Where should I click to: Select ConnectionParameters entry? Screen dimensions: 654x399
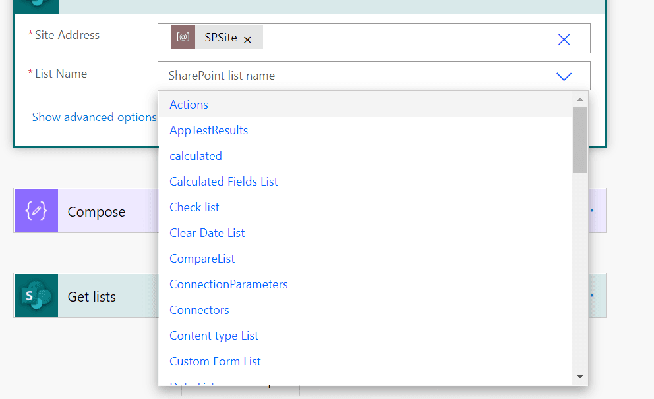click(x=365, y=284)
